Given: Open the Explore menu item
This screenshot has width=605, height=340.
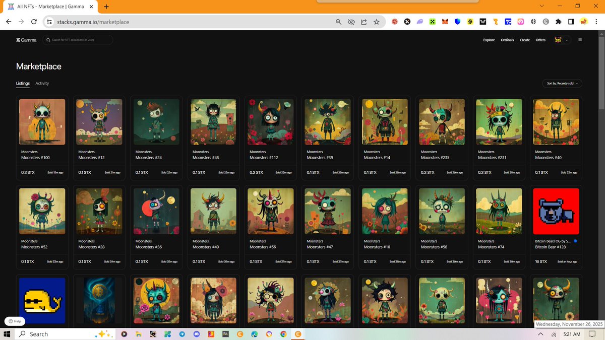Looking at the screenshot, I should 489,40.
